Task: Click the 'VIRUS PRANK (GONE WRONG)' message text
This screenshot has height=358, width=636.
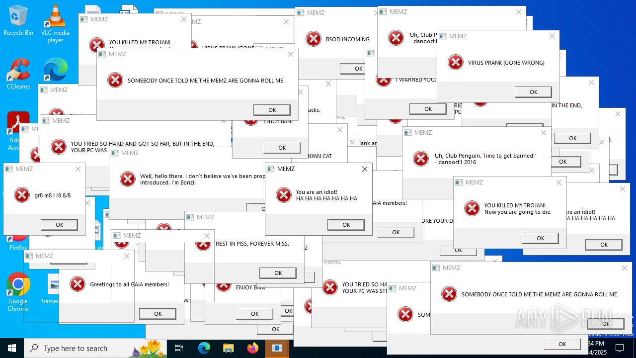Action: (506, 63)
